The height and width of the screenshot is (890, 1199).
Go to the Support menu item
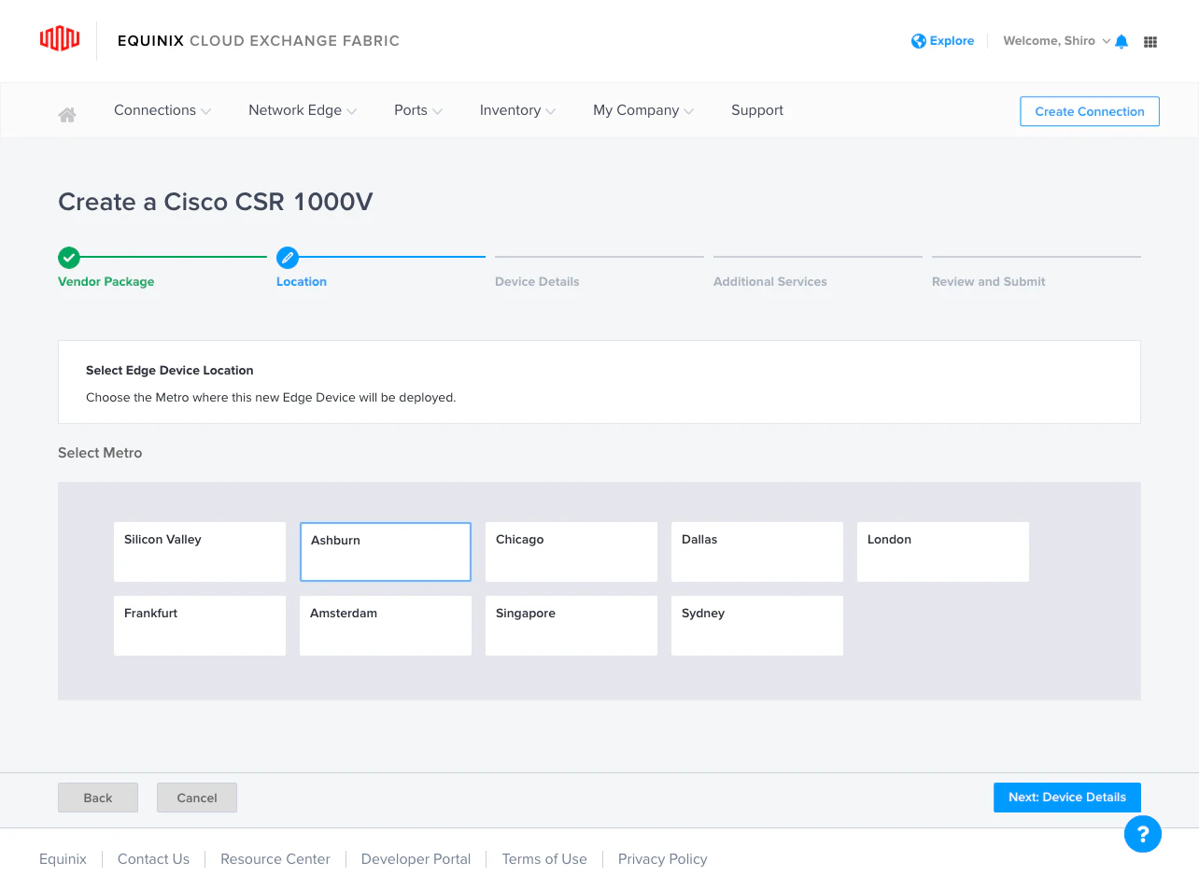757,110
